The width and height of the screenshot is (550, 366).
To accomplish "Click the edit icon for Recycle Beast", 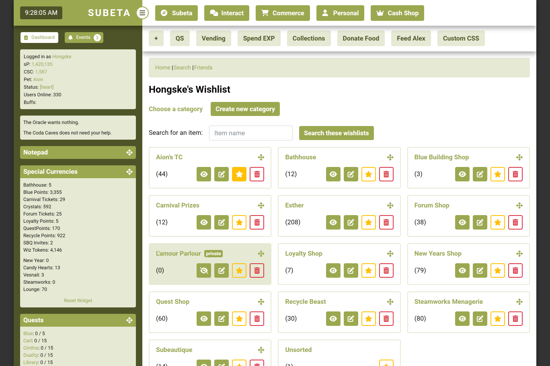I will coord(351,319).
